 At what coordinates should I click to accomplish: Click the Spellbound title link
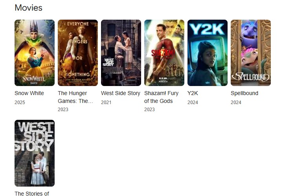click(x=244, y=93)
